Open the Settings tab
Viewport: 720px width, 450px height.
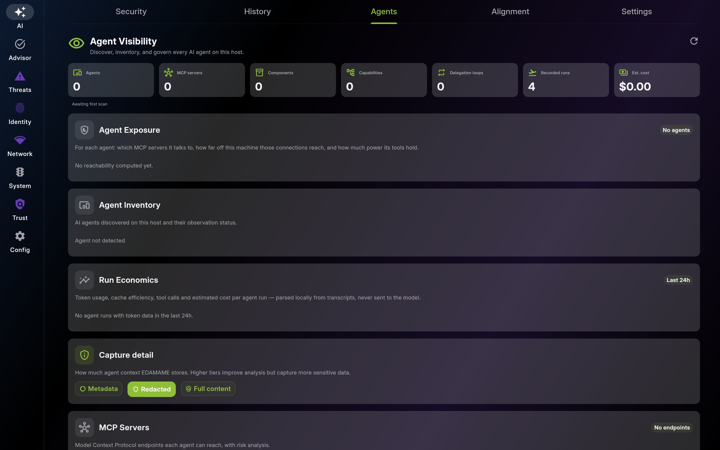tap(637, 11)
